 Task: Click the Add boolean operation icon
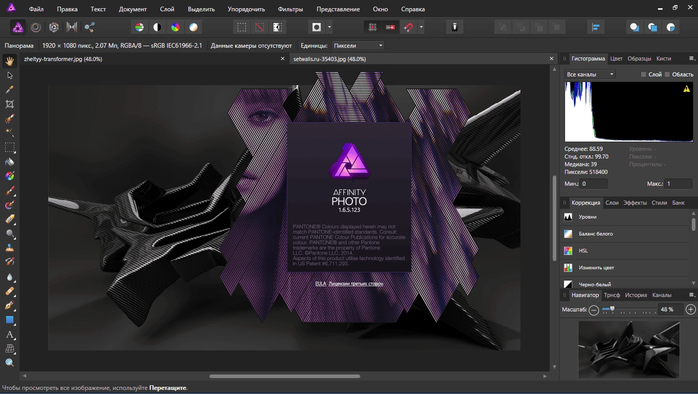tap(635, 27)
